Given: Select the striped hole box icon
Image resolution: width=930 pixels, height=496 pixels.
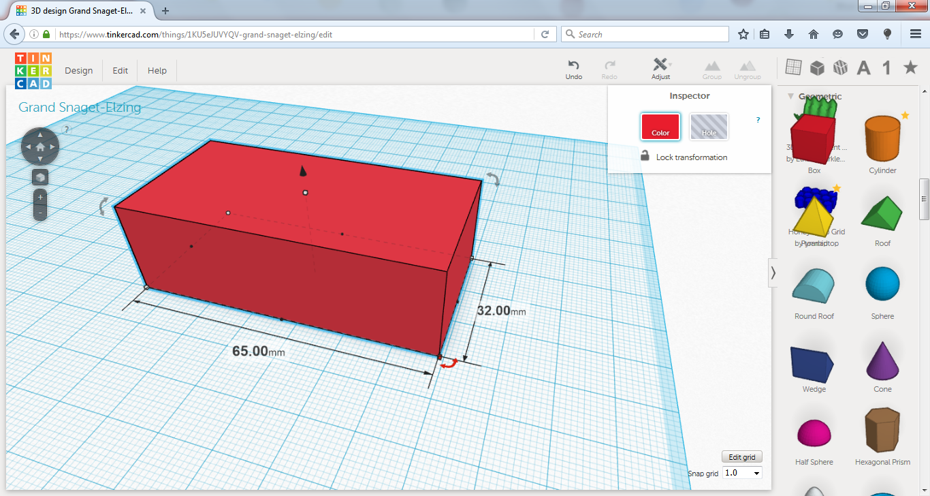Looking at the screenshot, I should [840, 67].
